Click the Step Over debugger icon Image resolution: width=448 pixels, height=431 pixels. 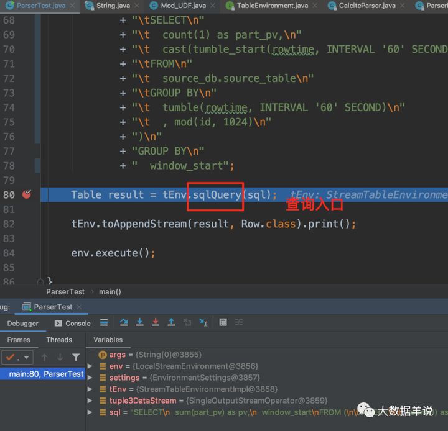(124, 322)
